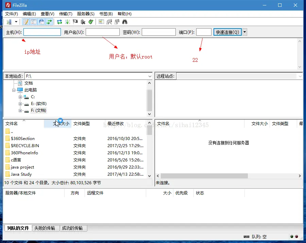Toggle the local directory tree display

(34, 22)
